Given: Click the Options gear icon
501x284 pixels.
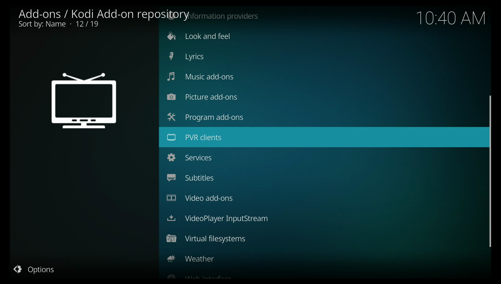Looking at the screenshot, I should coord(18,269).
